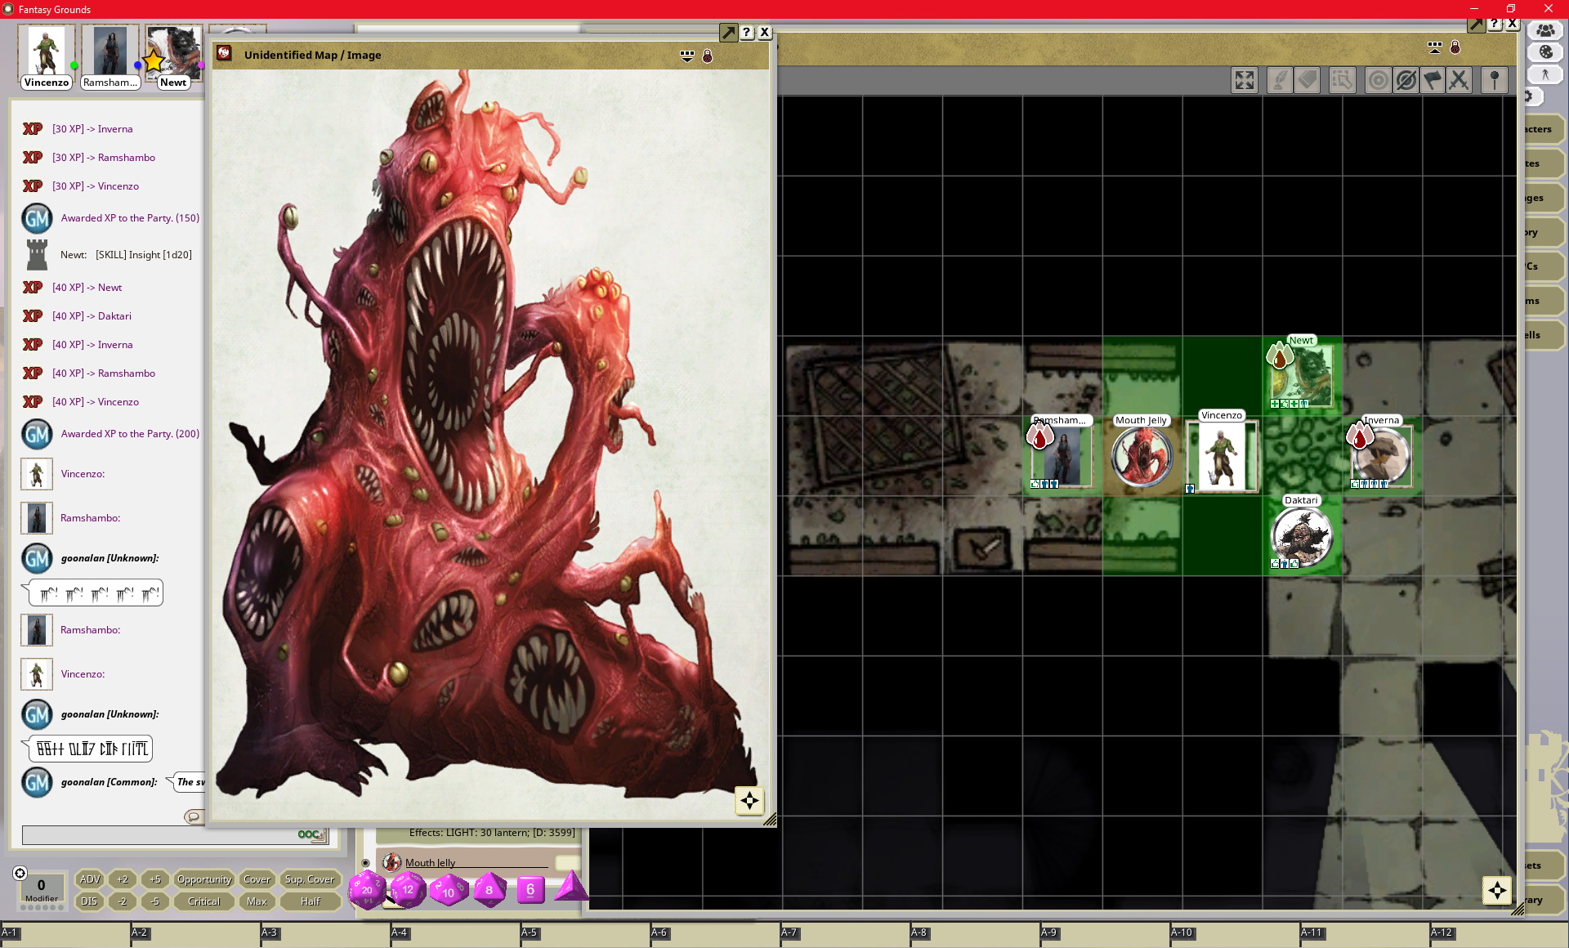Viewport: 1569px width, 948px height.
Task: Open map window's toolbar dropdown arrow icon
Action: pos(1435,47)
